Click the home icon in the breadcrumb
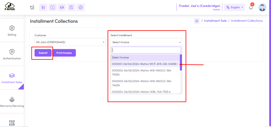The image size is (271, 127). [197, 21]
